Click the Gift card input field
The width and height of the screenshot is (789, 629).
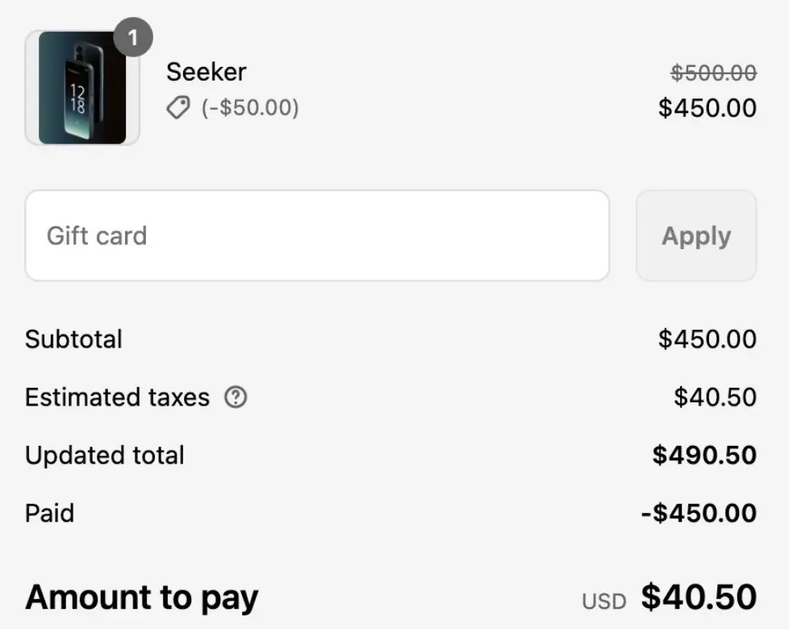pyautogui.click(x=317, y=235)
